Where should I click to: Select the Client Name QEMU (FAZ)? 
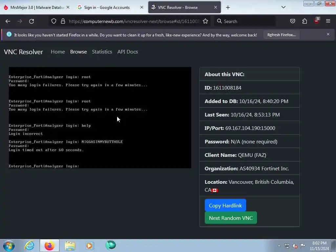[252, 155]
